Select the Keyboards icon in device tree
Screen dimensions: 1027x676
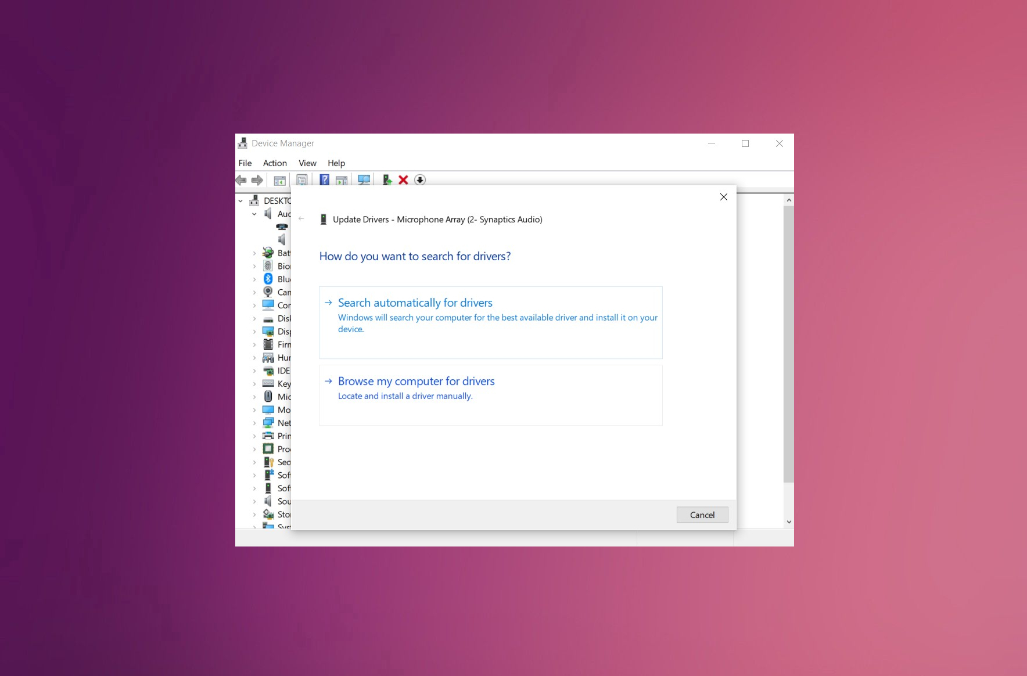tap(268, 383)
